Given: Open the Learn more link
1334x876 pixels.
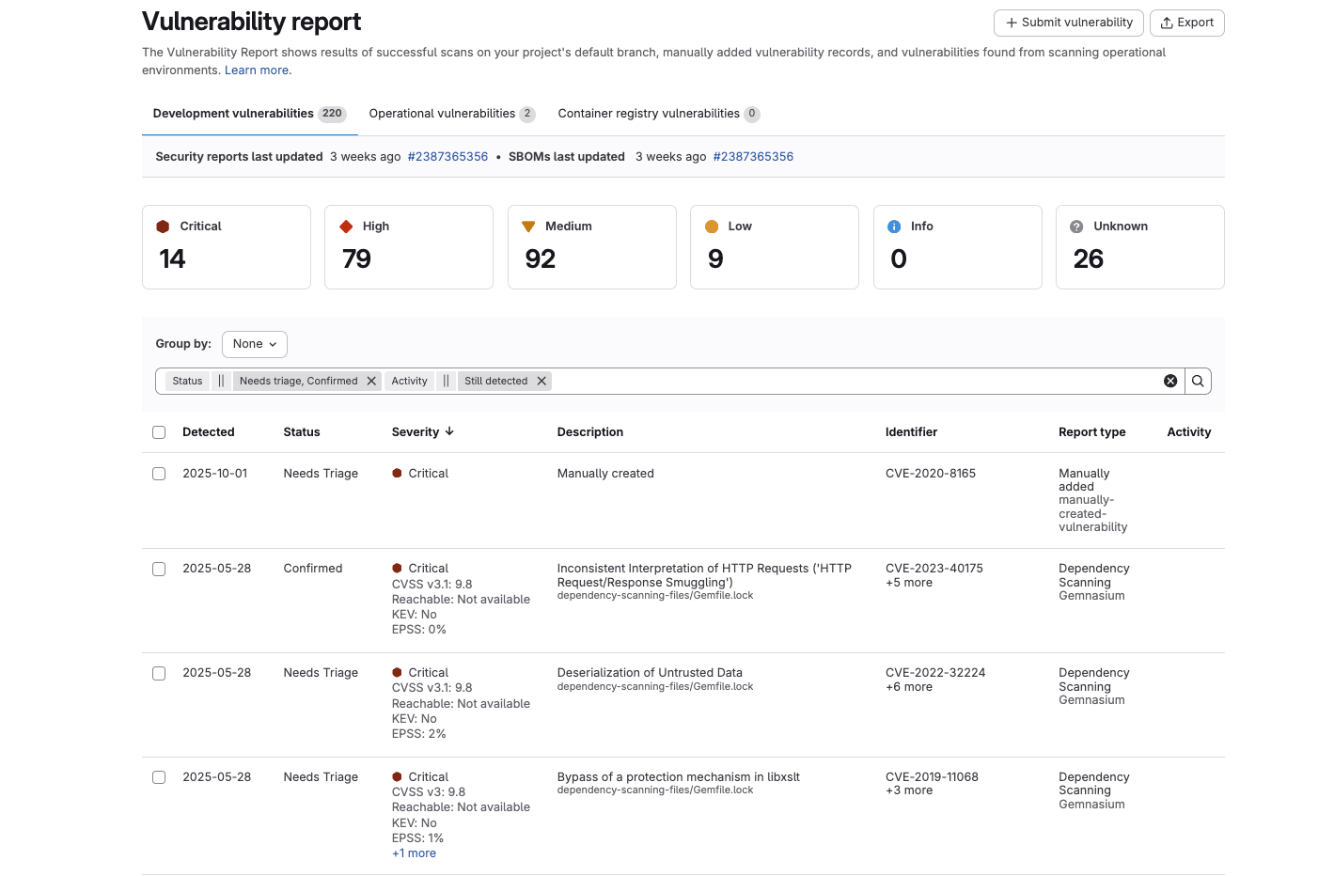Looking at the screenshot, I should (x=257, y=70).
